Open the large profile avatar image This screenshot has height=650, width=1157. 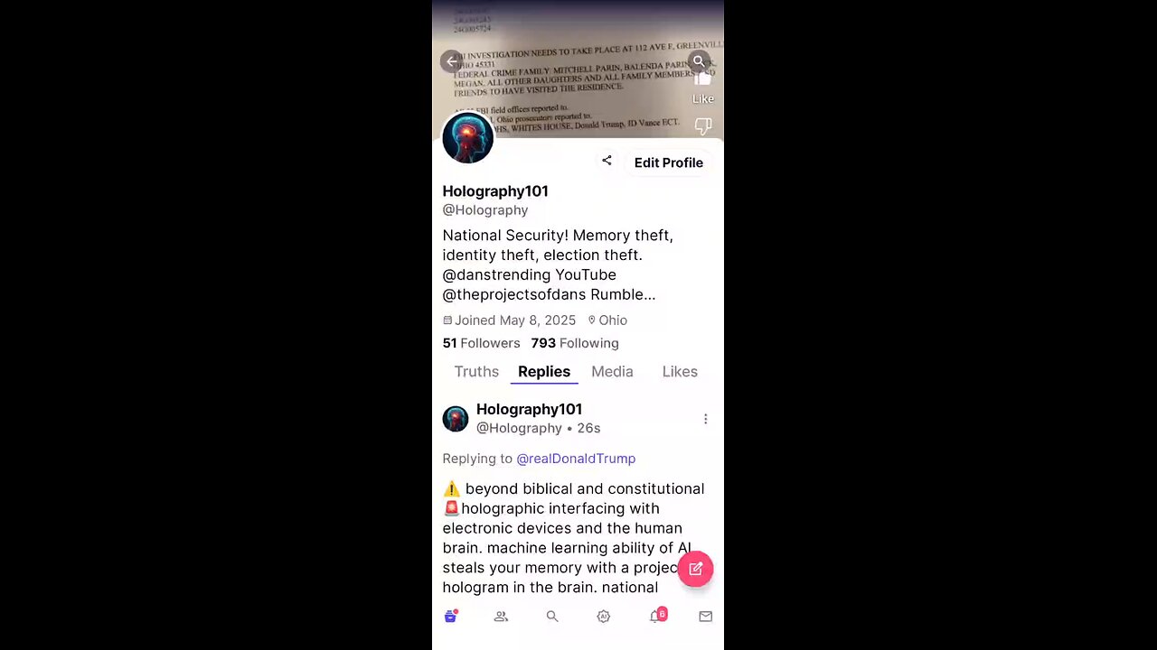point(467,138)
